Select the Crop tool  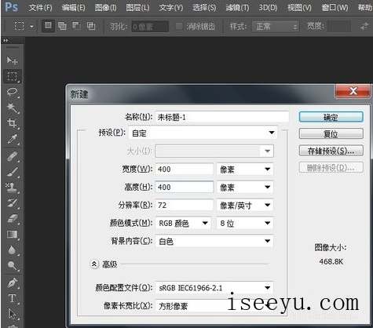click(x=12, y=123)
